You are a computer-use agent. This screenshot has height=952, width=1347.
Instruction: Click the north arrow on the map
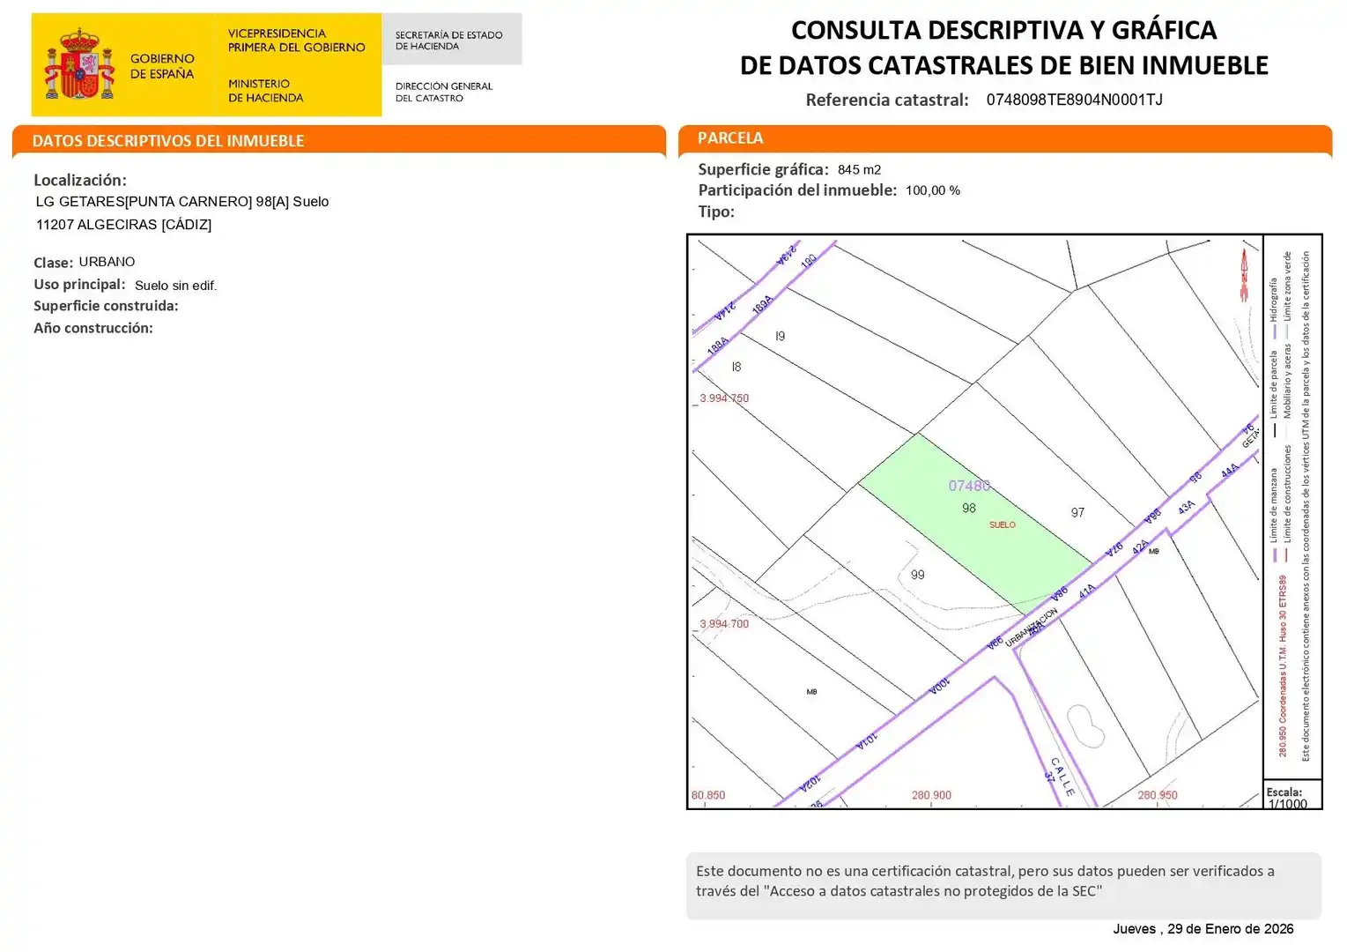click(x=1244, y=274)
